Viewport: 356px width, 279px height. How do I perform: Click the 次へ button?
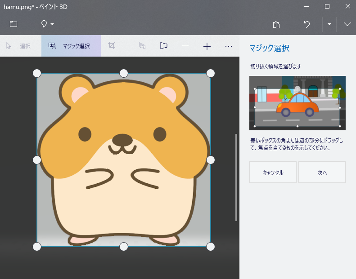pyautogui.click(x=322, y=172)
